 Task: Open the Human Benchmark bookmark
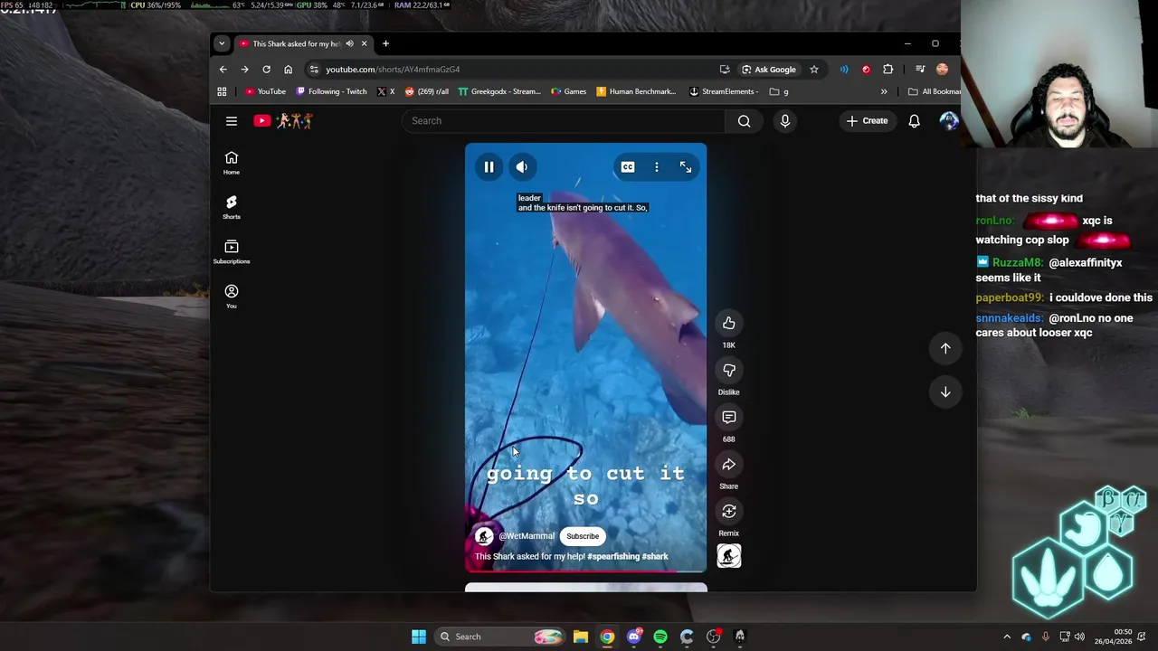(x=636, y=91)
